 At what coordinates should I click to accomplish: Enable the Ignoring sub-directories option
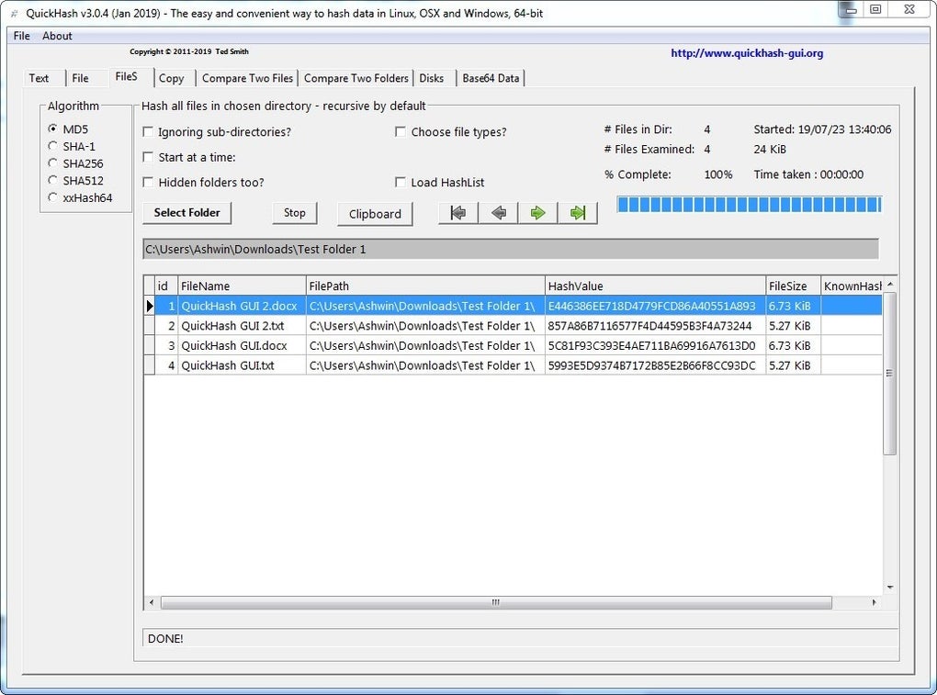click(148, 132)
